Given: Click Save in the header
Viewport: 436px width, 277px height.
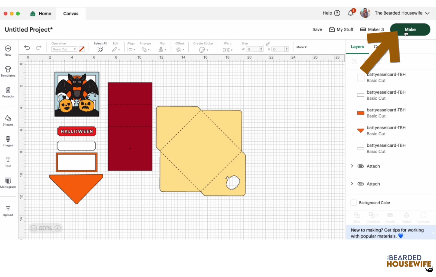Looking at the screenshot, I should (x=317, y=29).
